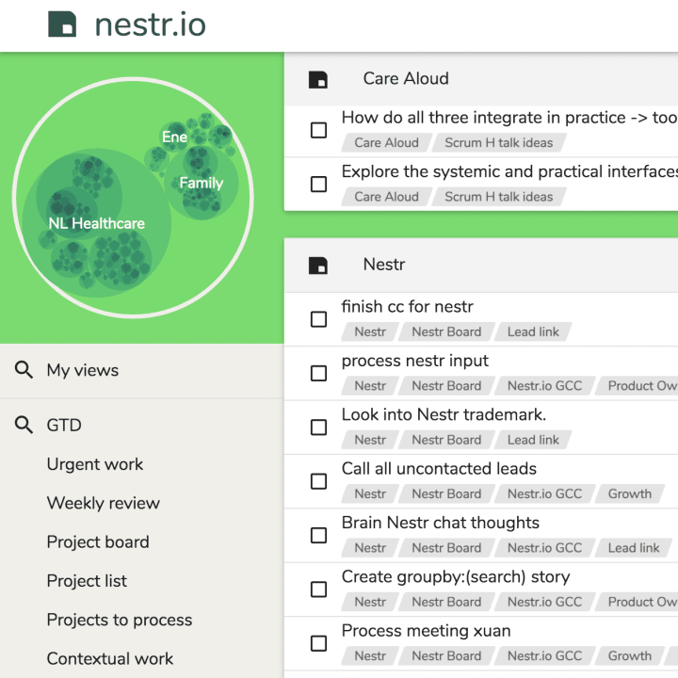This screenshot has height=678, width=678.
Task: Mark 'Call all uncontacted leads' as done
Action: click(318, 481)
